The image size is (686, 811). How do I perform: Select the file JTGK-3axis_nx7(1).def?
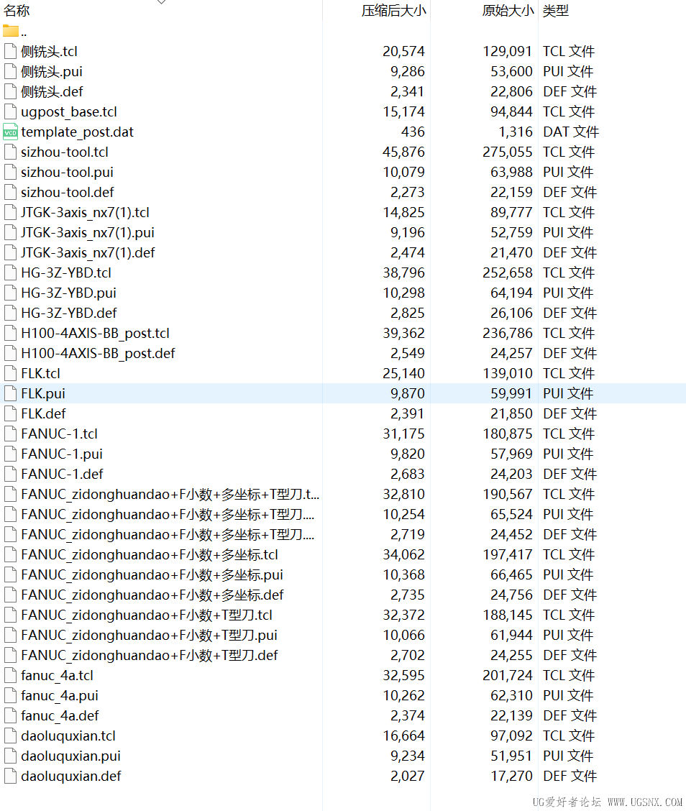pyautogui.click(x=88, y=252)
